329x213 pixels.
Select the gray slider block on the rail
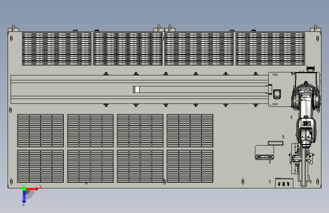[x=136, y=89]
